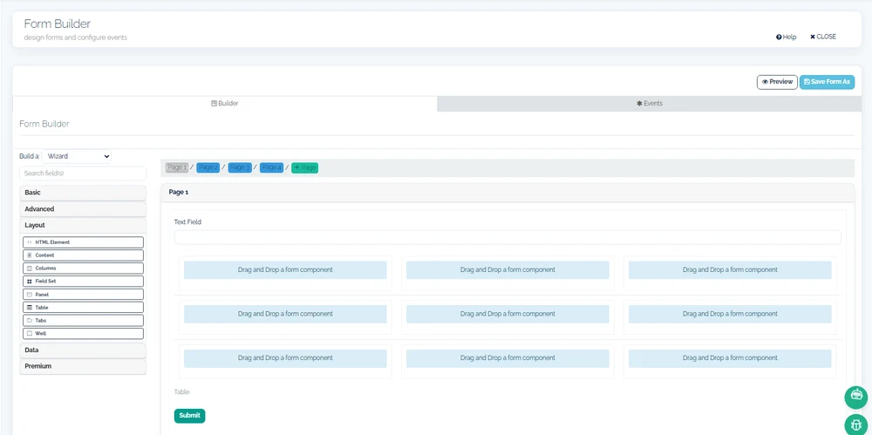Add a new wizard page
The image size is (872, 435).
(x=304, y=167)
